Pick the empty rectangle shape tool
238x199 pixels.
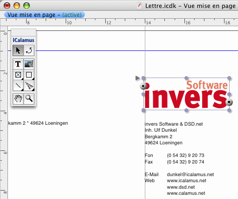(x=29, y=75)
